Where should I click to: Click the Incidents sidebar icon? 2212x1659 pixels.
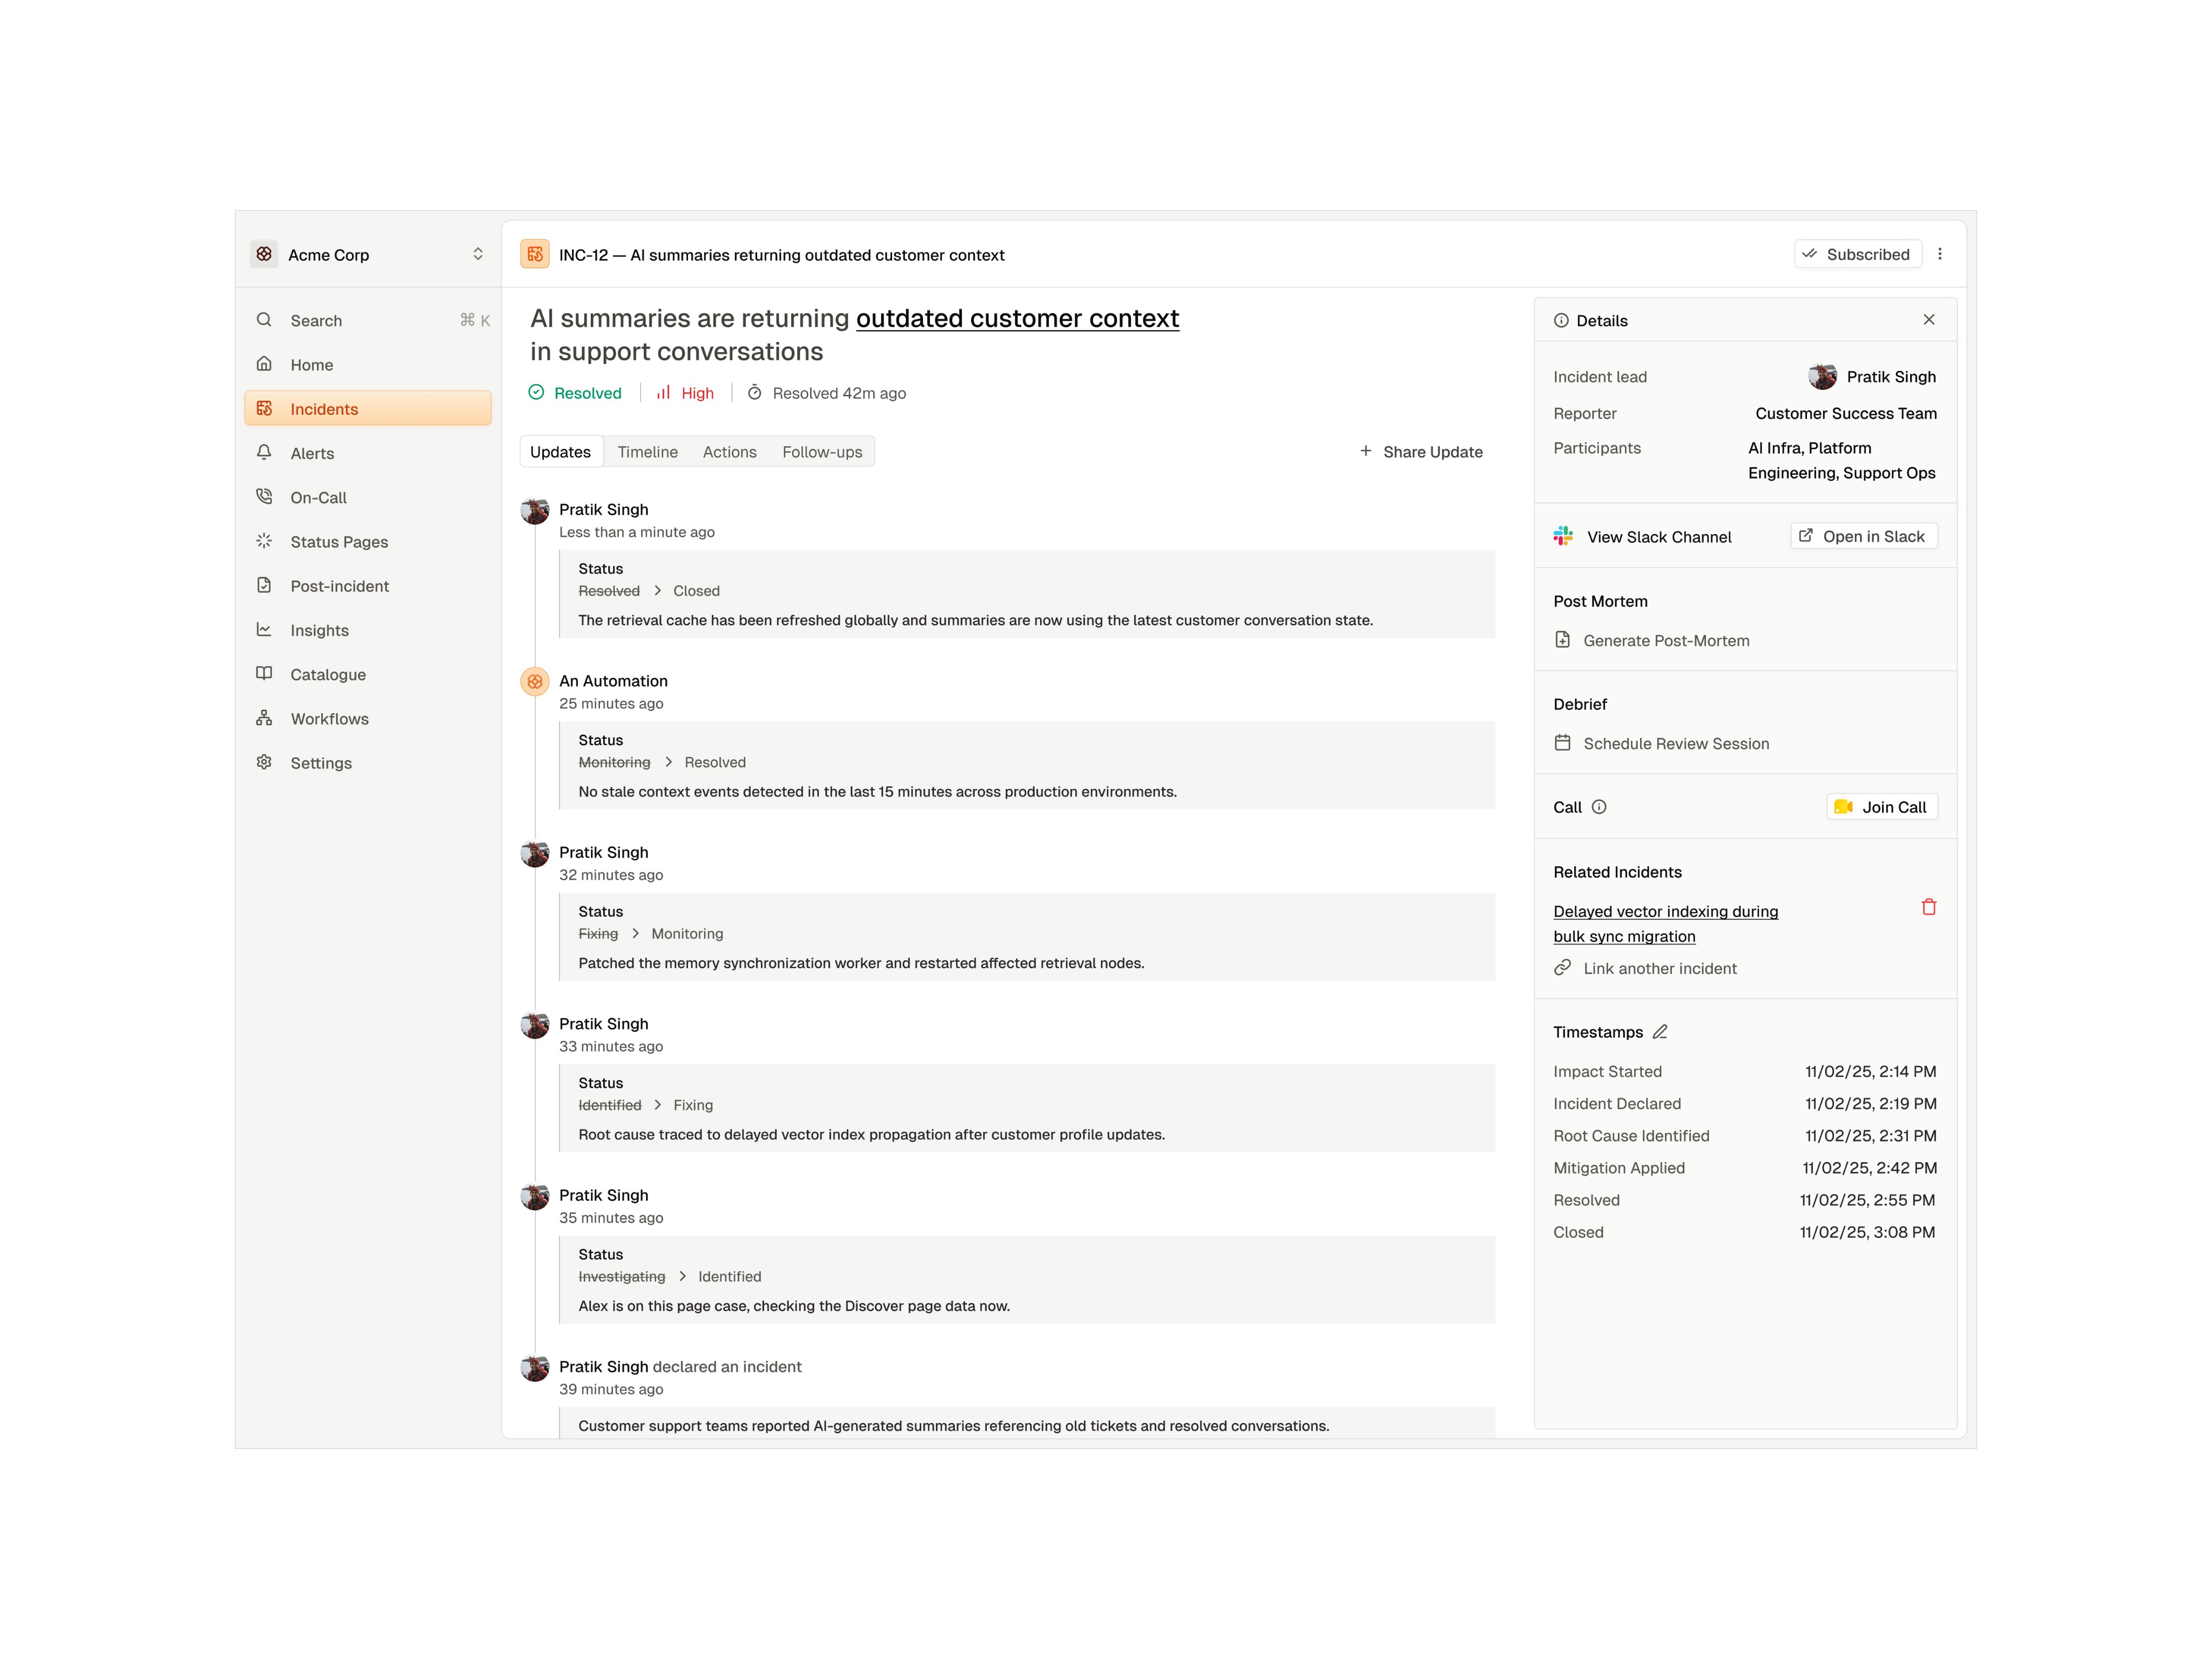click(x=264, y=409)
